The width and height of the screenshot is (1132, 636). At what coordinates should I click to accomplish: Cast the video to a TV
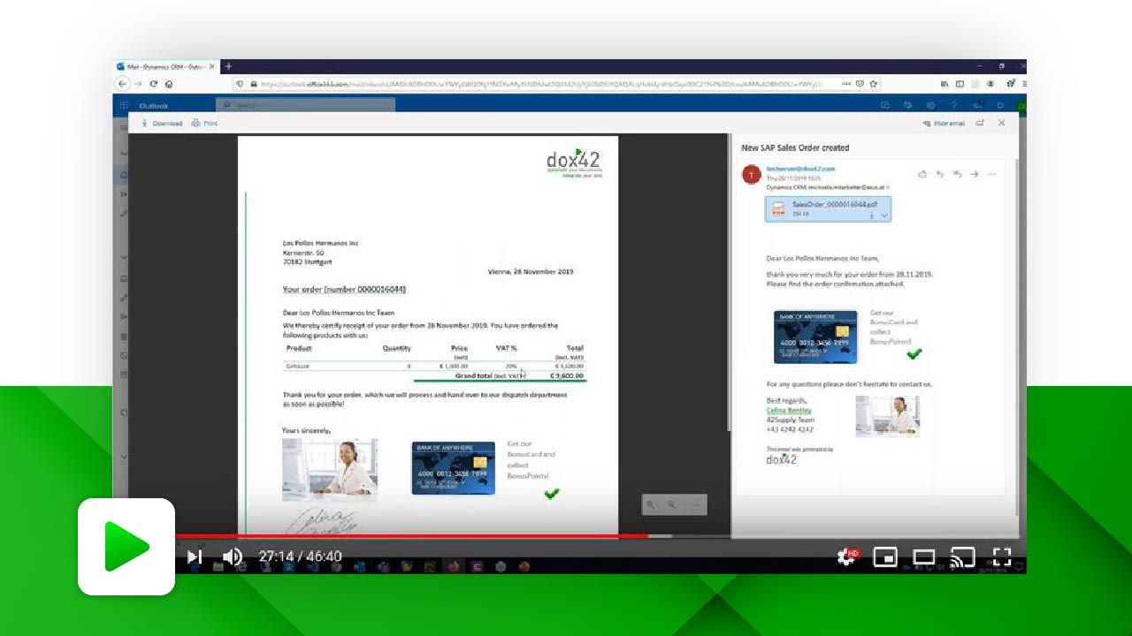coord(962,556)
